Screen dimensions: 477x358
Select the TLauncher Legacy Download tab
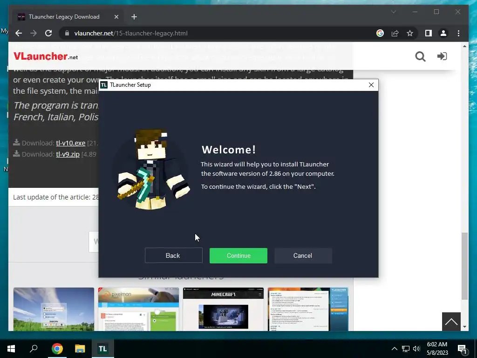[x=64, y=17]
